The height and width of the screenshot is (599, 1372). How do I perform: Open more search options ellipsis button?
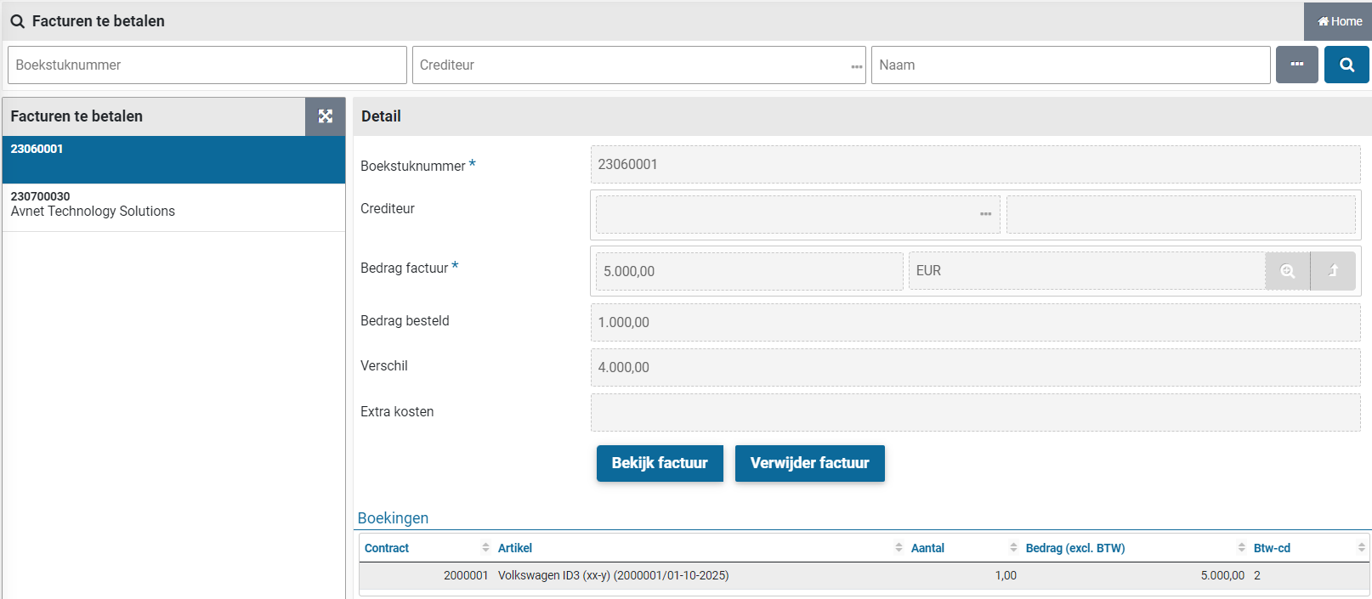(x=1296, y=65)
